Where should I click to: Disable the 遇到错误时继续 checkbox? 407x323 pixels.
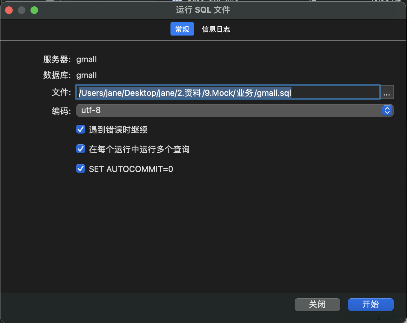pos(81,129)
